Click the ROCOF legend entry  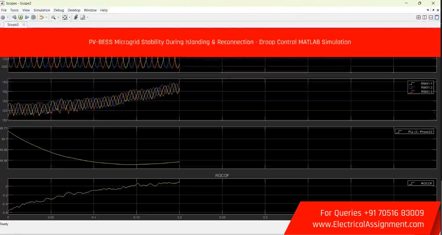tap(421, 183)
